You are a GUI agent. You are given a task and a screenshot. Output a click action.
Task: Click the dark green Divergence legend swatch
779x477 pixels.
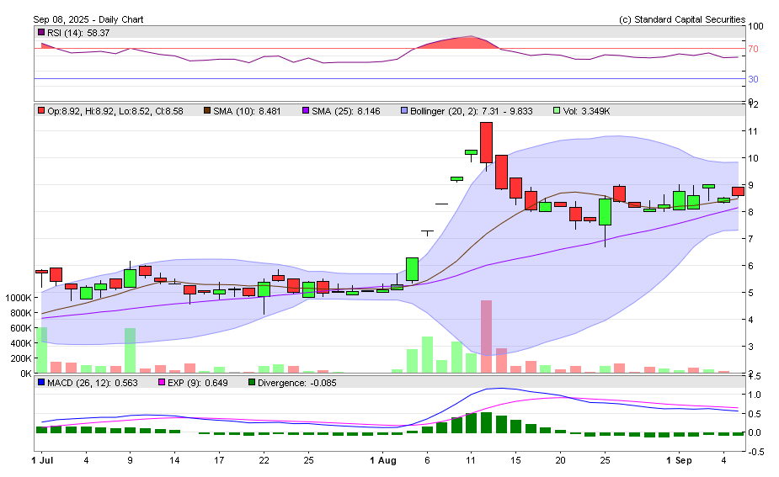252,383
